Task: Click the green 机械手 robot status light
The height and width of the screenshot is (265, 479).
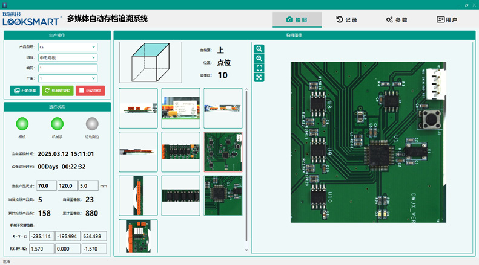Action: coord(57,124)
